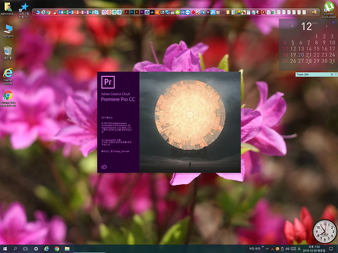Click the Creative Cloud icon on splash

pyautogui.click(x=104, y=167)
